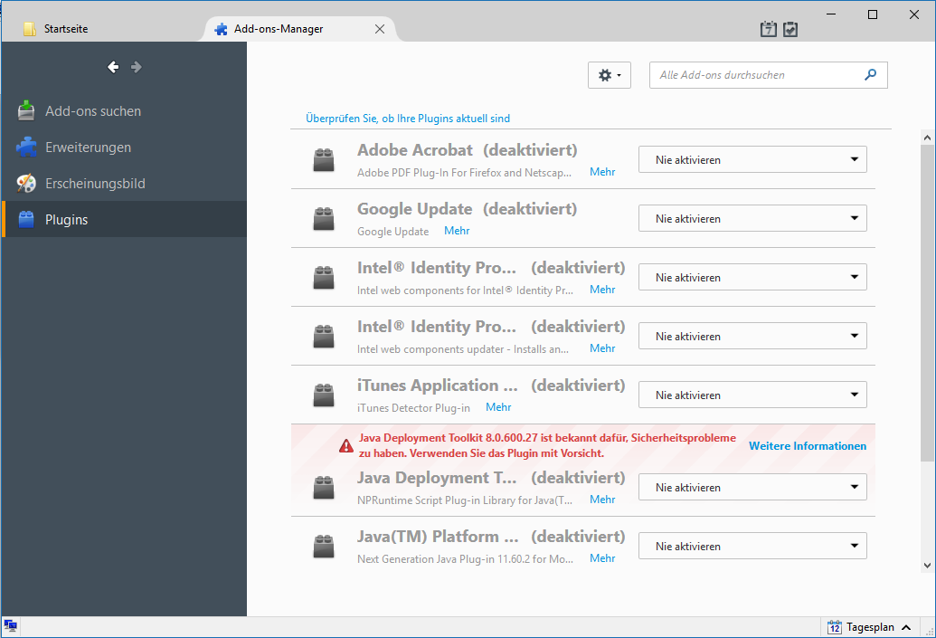
Task: Click the Adobe Acrobat plugin brick icon
Action: (x=324, y=160)
